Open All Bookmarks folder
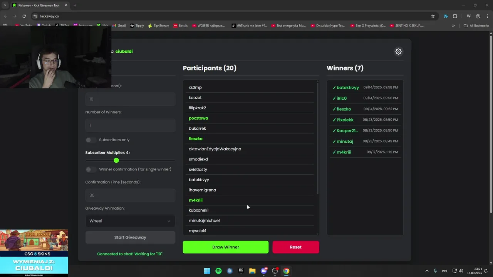The width and height of the screenshot is (493, 277). pyautogui.click(x=476, y=26)
